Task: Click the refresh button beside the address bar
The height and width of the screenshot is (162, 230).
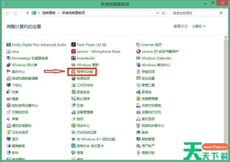Action: point(164,13)
